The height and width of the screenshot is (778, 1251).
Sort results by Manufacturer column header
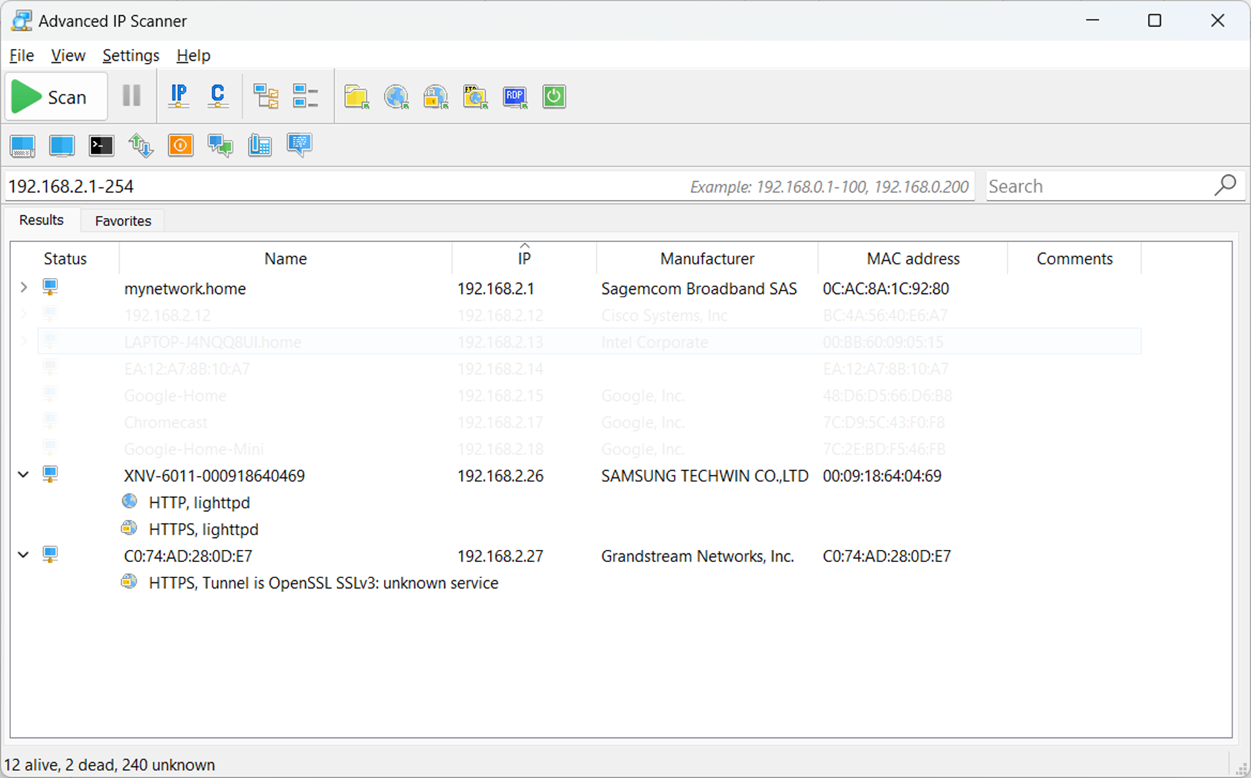pos(706,259)
